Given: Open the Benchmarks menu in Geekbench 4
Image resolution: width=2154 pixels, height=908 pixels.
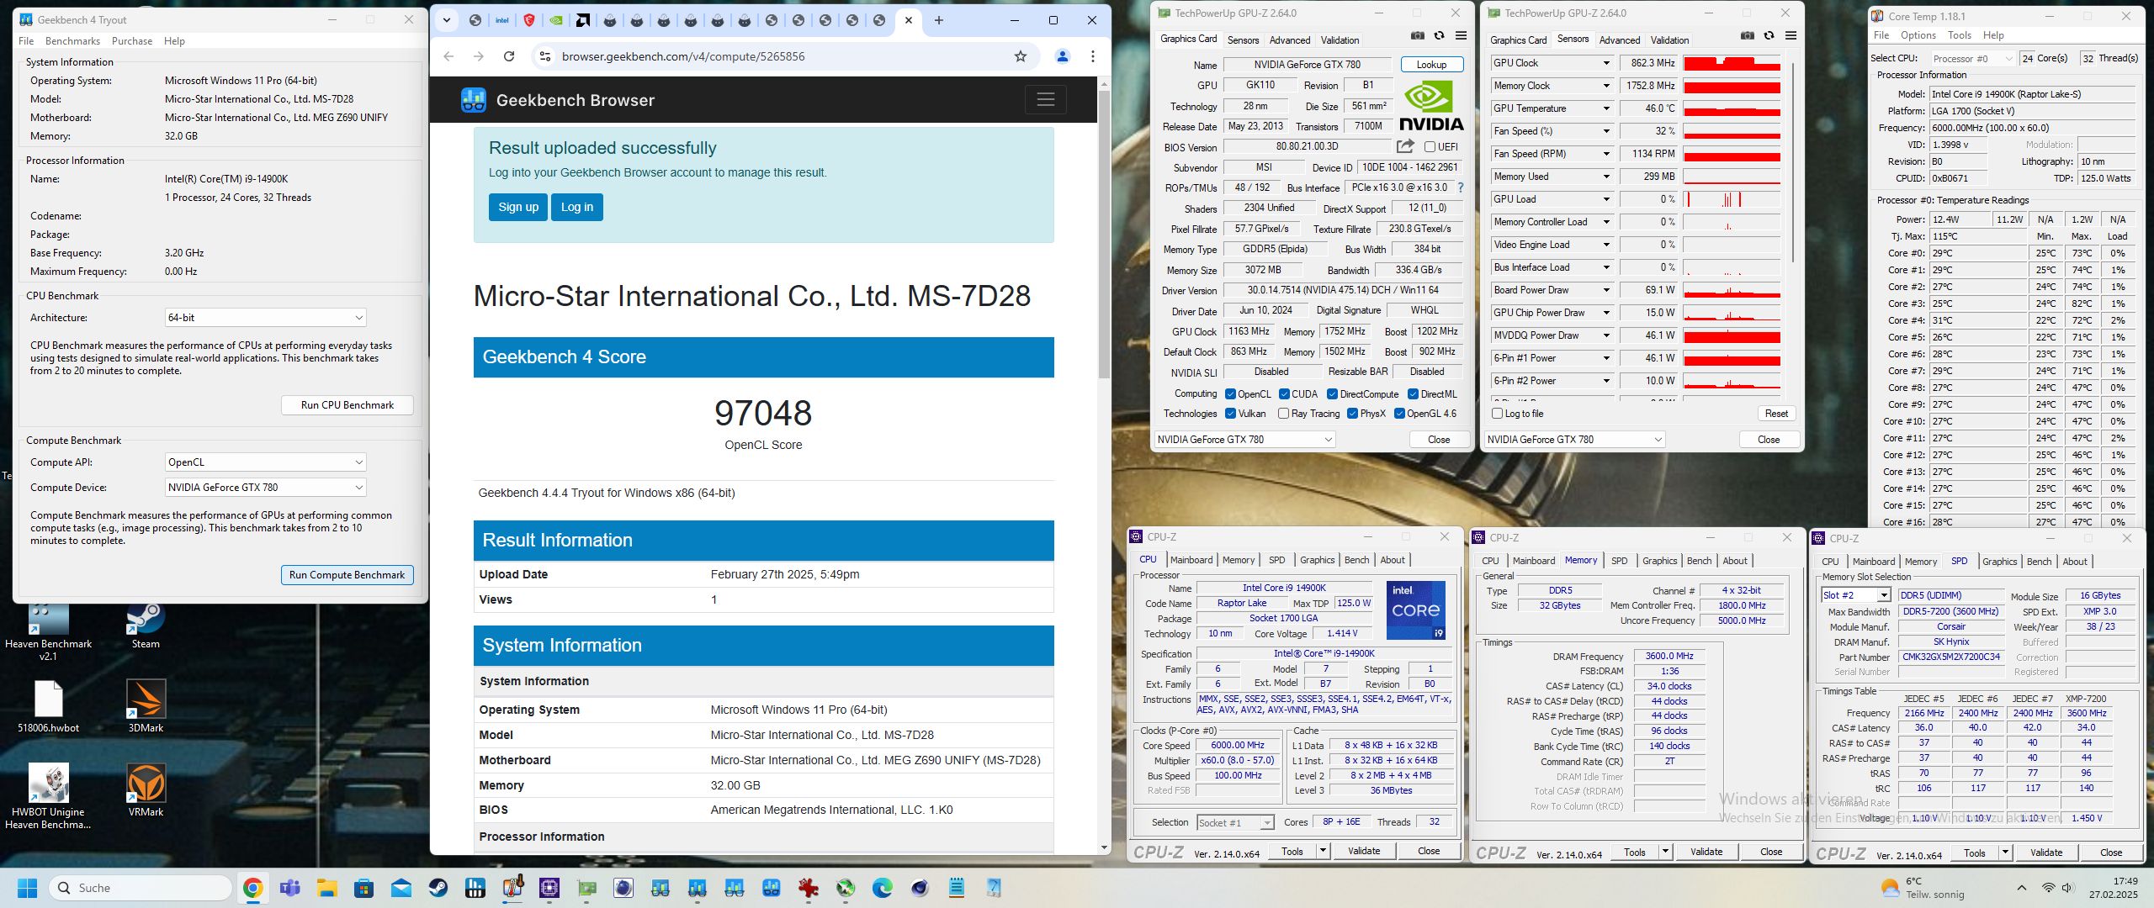Looking at the screenshot, I should point(72,40).
